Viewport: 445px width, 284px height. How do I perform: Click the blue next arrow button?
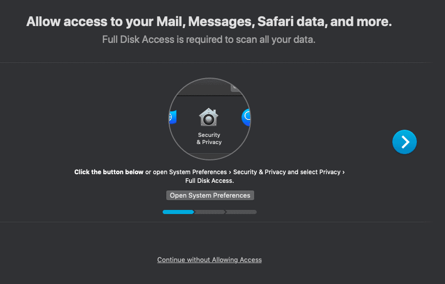click(x=405, y=142)
